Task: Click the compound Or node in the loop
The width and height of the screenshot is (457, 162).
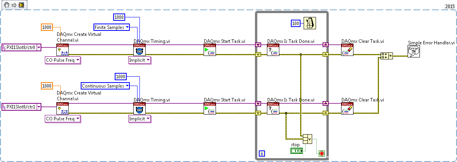Action: [307, 139]
